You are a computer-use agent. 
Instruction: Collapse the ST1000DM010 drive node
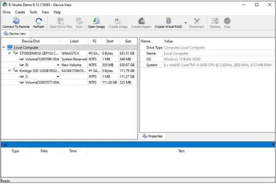click(x=10, y=53)
